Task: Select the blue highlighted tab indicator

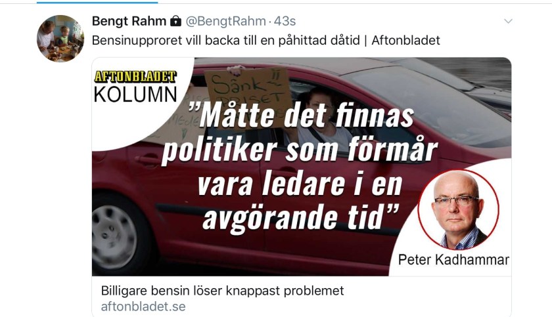Action: [97, 2]
